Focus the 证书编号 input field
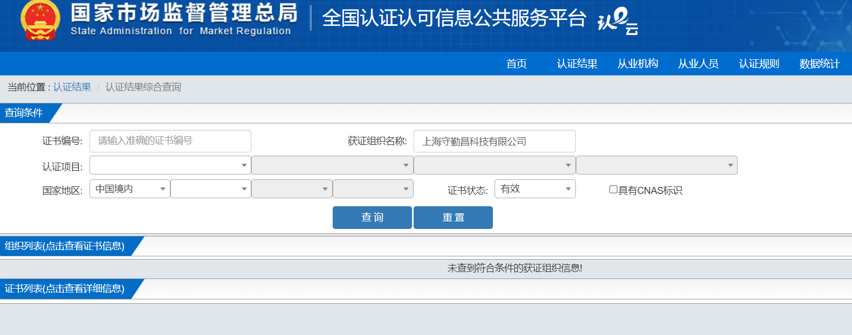 pos(170,141)
